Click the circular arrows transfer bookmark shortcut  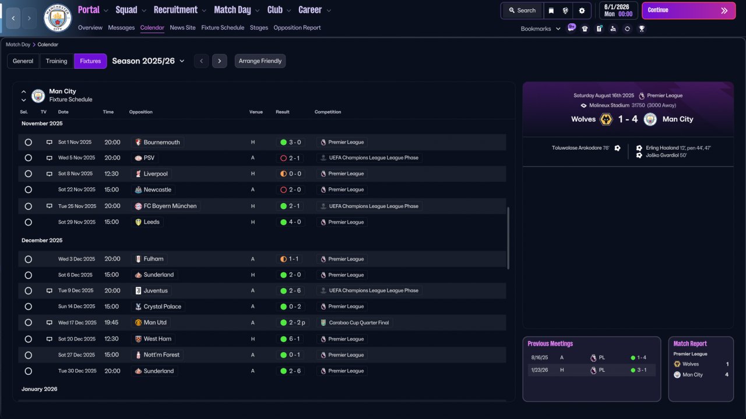pyautogui.click(x=627, y=29)
